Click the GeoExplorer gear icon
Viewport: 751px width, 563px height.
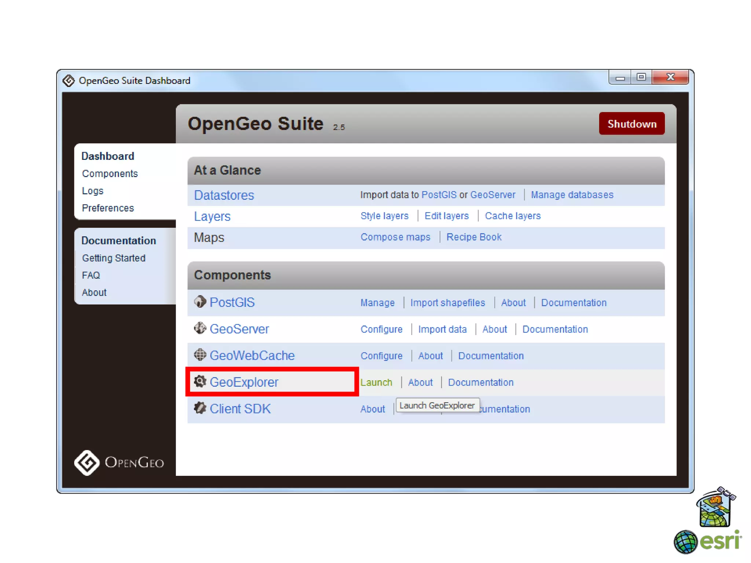[200, 382]
